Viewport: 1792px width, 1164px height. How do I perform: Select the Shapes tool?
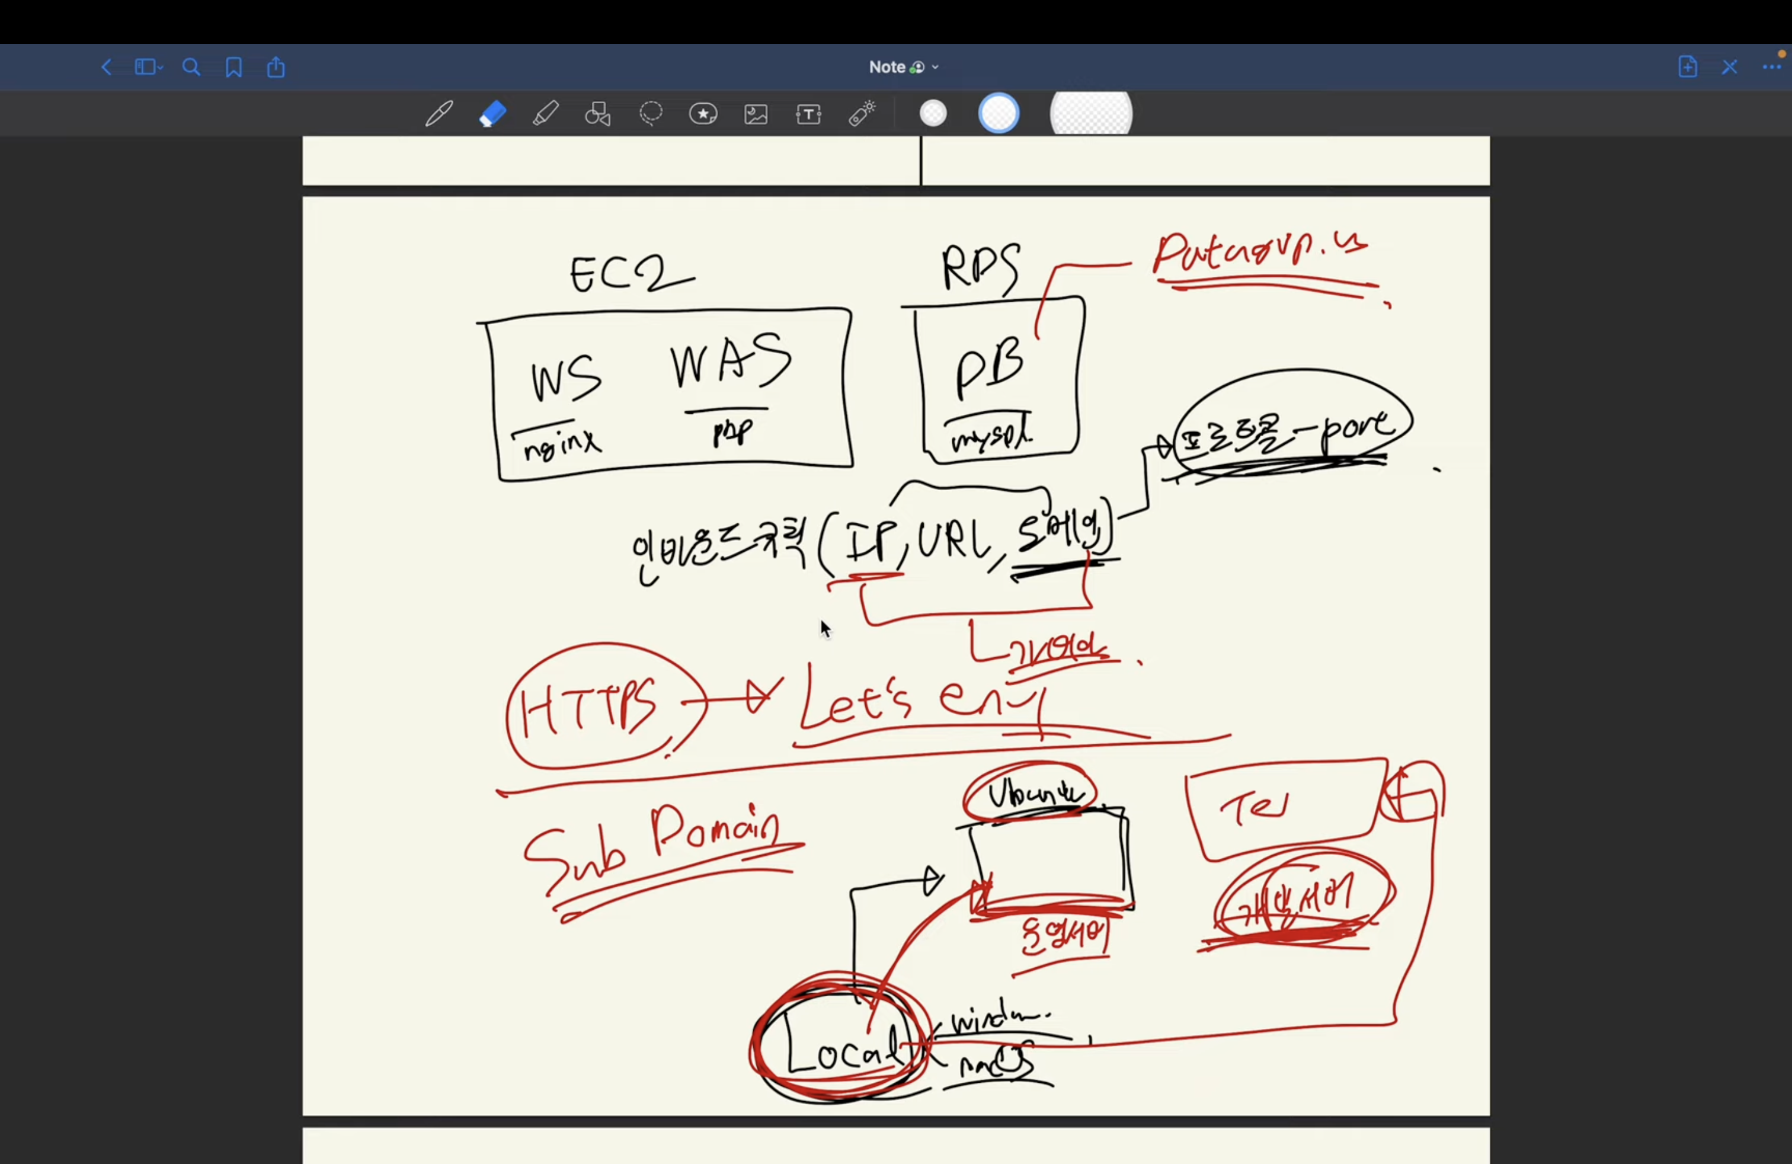pyautogui.click(x=598, y=114)
